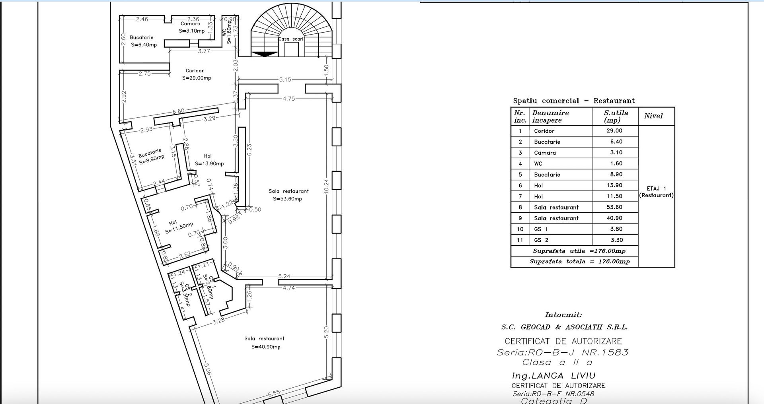Select Sala restaurant S=53.60mp label on plan
Image resolution: width=764 pixels, height=404 pixels.
coord(288,195)
